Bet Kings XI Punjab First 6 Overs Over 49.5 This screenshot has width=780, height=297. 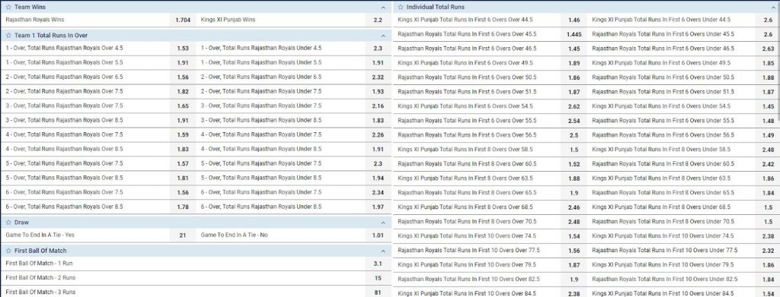[x=574, y=64]
